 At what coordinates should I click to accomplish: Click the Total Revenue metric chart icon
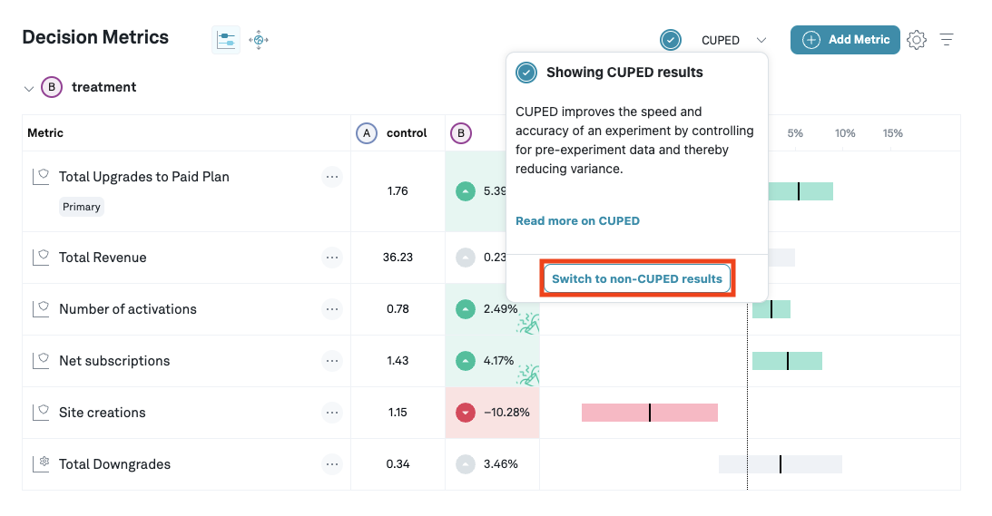point(41,258)
